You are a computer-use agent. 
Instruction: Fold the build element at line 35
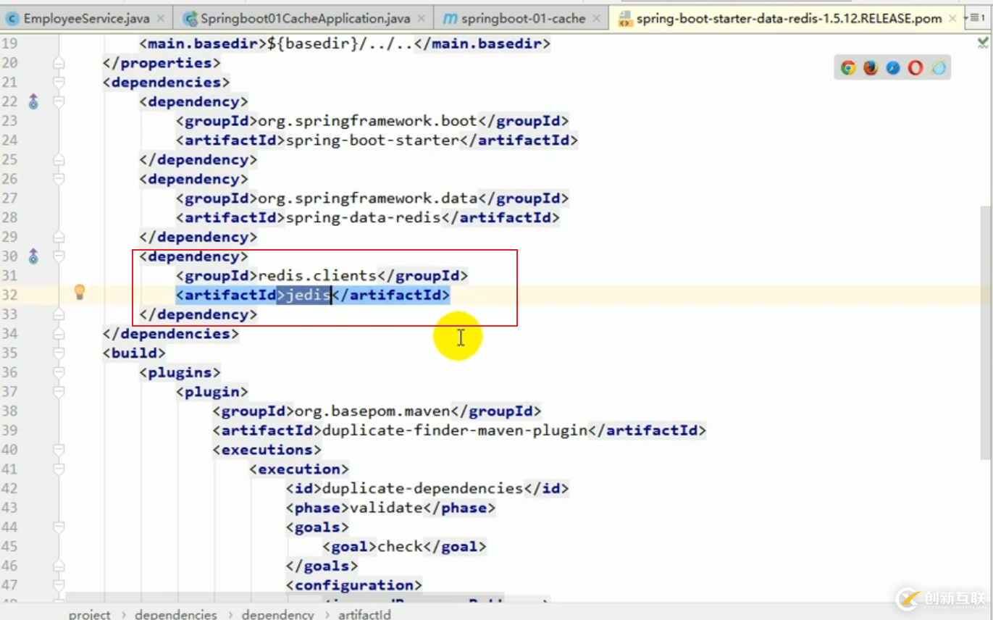click(x=59, y=353)
